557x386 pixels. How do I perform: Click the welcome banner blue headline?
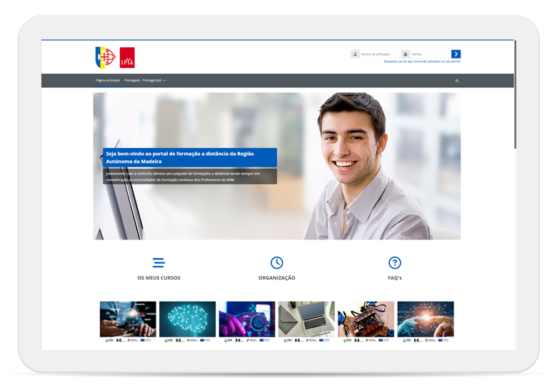pyautogui.click(x=190, y=157)
